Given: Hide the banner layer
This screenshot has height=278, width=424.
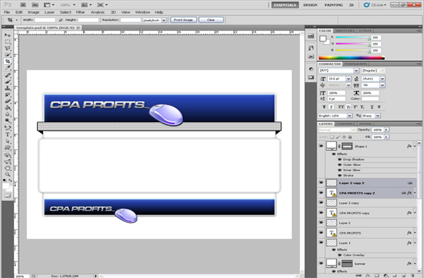Looking at the screenshot, I should tap(321, 263).
